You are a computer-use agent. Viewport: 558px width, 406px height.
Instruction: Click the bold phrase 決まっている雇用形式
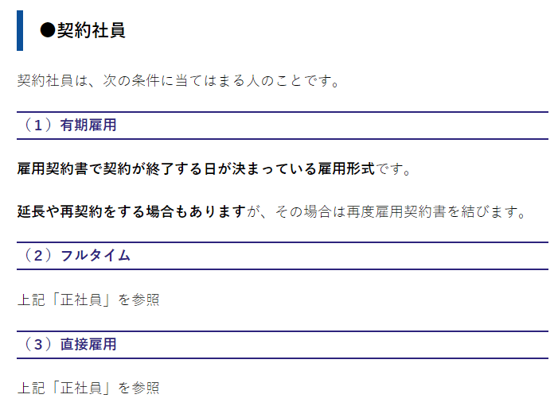point(302,169)
